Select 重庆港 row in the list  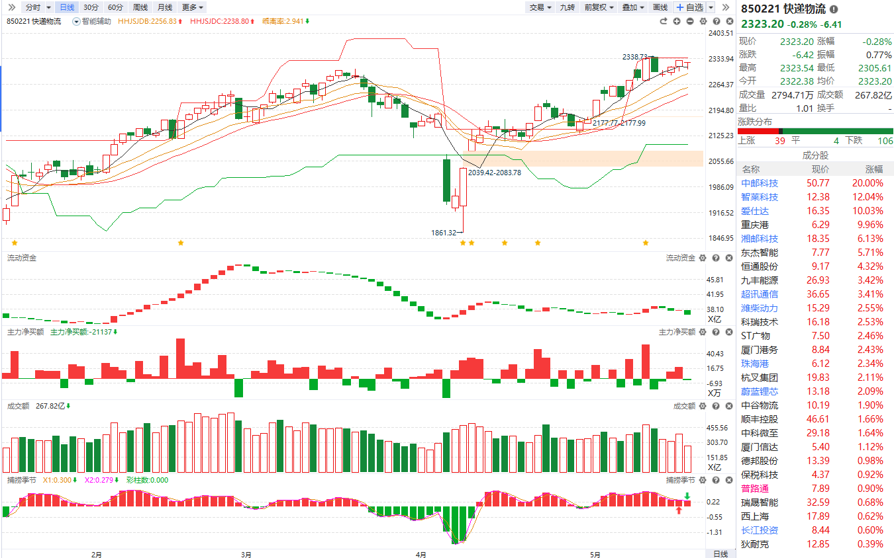(815, 225)
